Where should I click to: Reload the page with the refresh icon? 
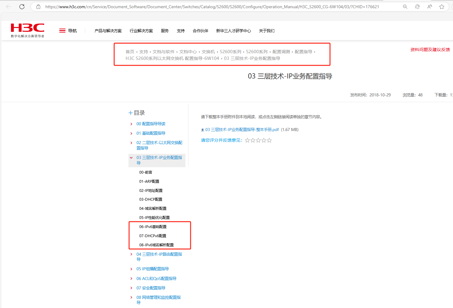coord(22,7)
